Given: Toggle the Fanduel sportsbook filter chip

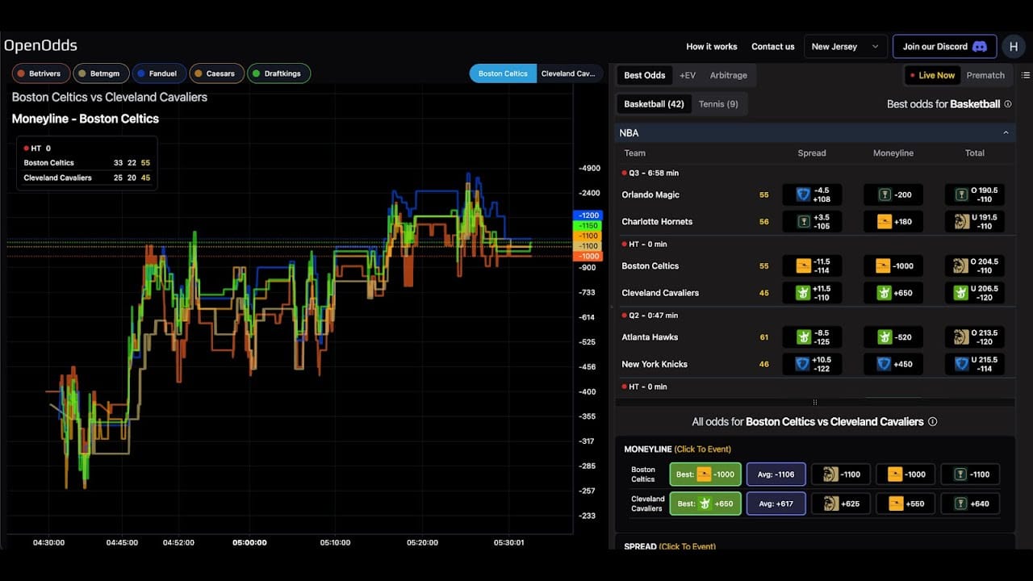Looking at the screenshot, I should coord(159,73).
